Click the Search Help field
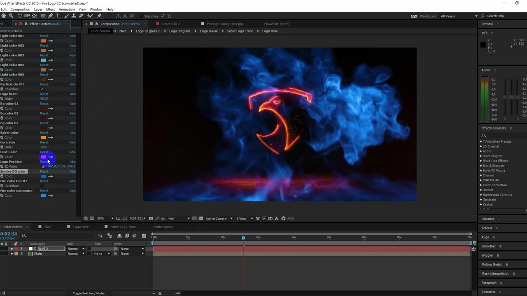The height and width of the screenshot is (296, 527). (x=498, y=16)
